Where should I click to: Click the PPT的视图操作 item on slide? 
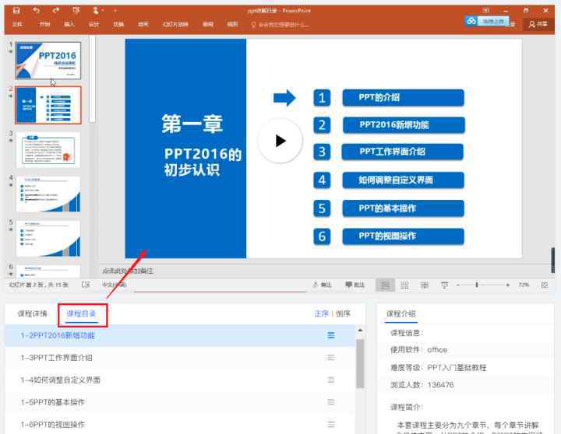404,236
